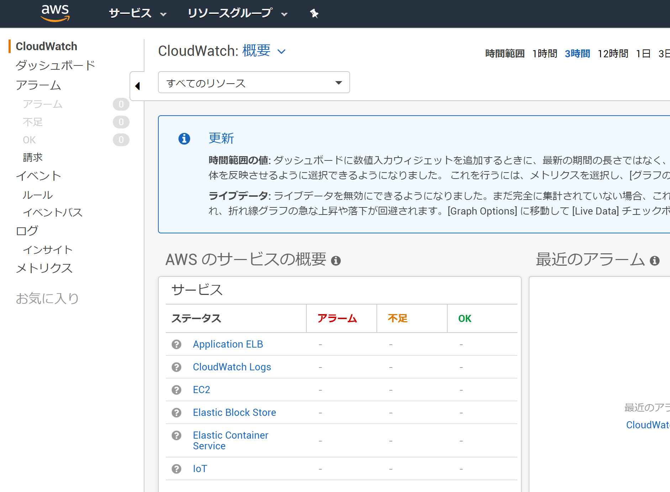670x492 pixels.
Task: Click the green OK column header
Action: (x=465, y=318)
